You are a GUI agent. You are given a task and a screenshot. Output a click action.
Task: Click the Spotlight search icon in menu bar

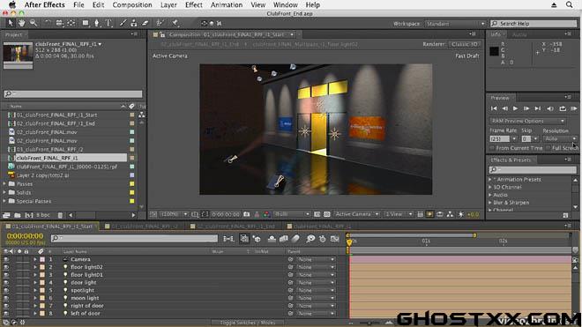pos(569,4)
